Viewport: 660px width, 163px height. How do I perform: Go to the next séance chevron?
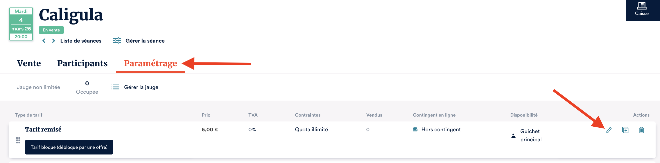click(53, 41)
